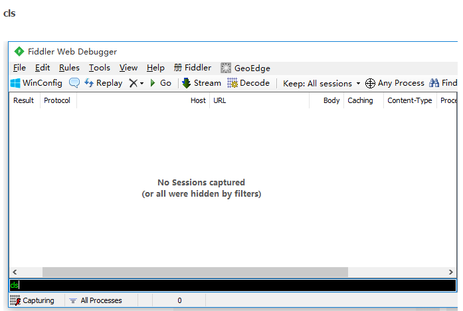Open the WinConfig tool
Screen dimensions: 463x311
pyautogui.click(x=37, y=83)
